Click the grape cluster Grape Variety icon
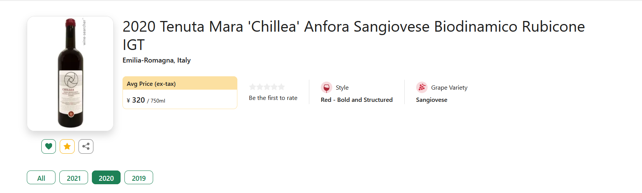This screenshot has width=642, height=193. tap(422, 87)
